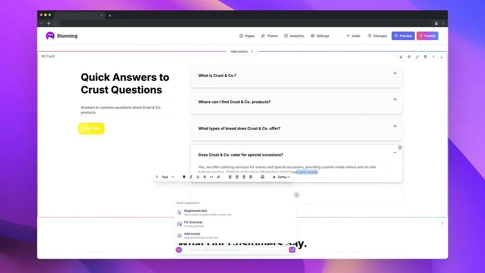Expand "Where can I find Crust & Co. products?"

point(395,99)
